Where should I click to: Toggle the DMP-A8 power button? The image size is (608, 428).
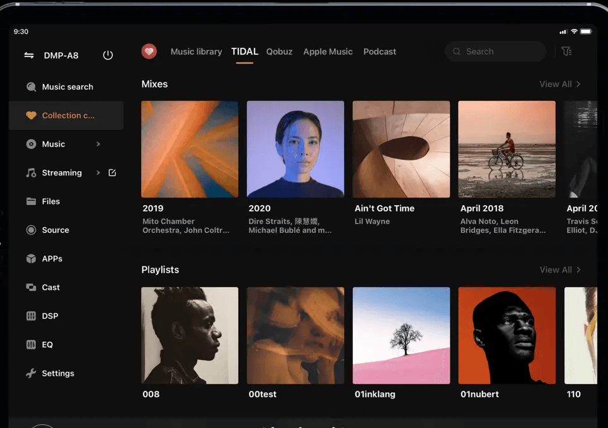coord(108,55)
